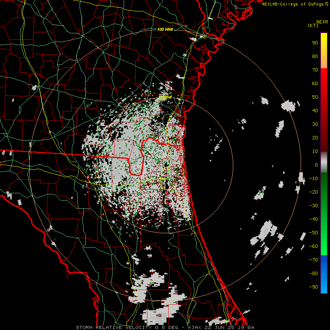Click the -60 value on velocity scale
Image resolution: width=330 pixels, height=330 pixels.
tap(313, 246)
